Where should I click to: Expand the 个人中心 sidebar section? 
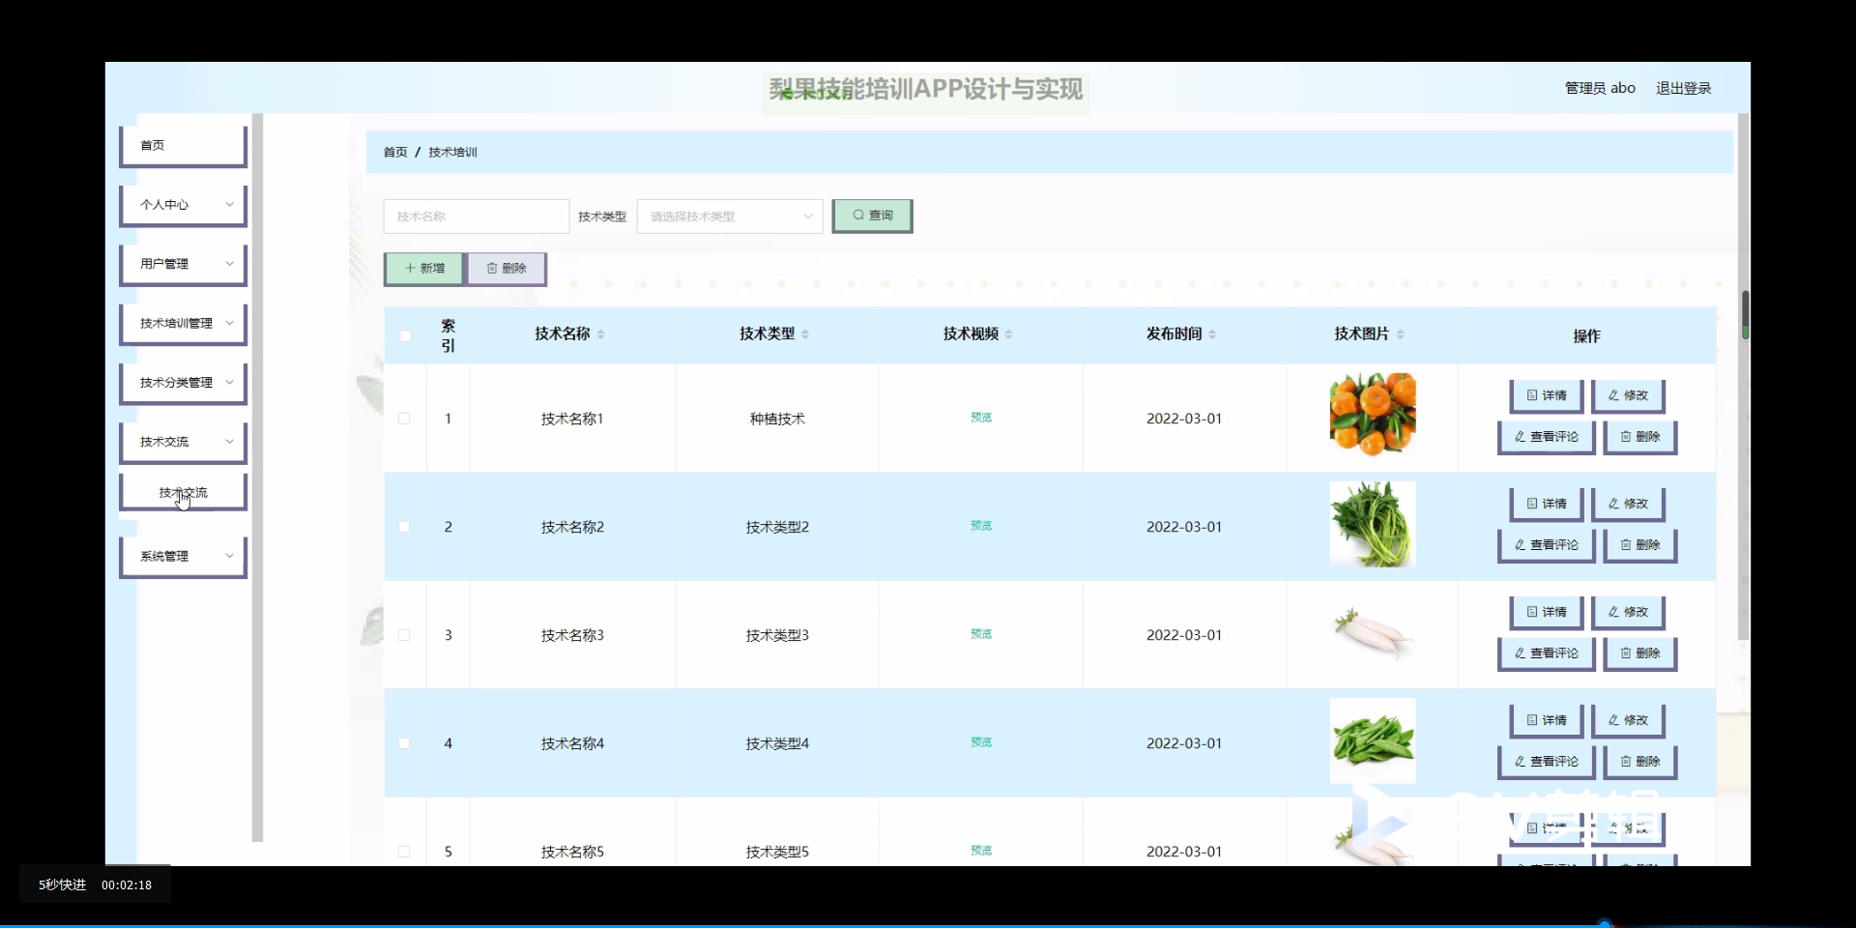click(183, 204)
